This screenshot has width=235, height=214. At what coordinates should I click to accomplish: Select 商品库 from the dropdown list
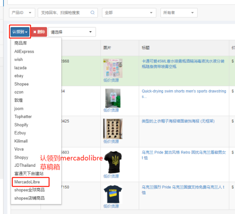(20, 43)
